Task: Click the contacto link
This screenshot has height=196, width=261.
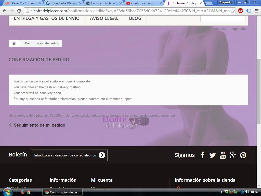Action: click(220, 29)
